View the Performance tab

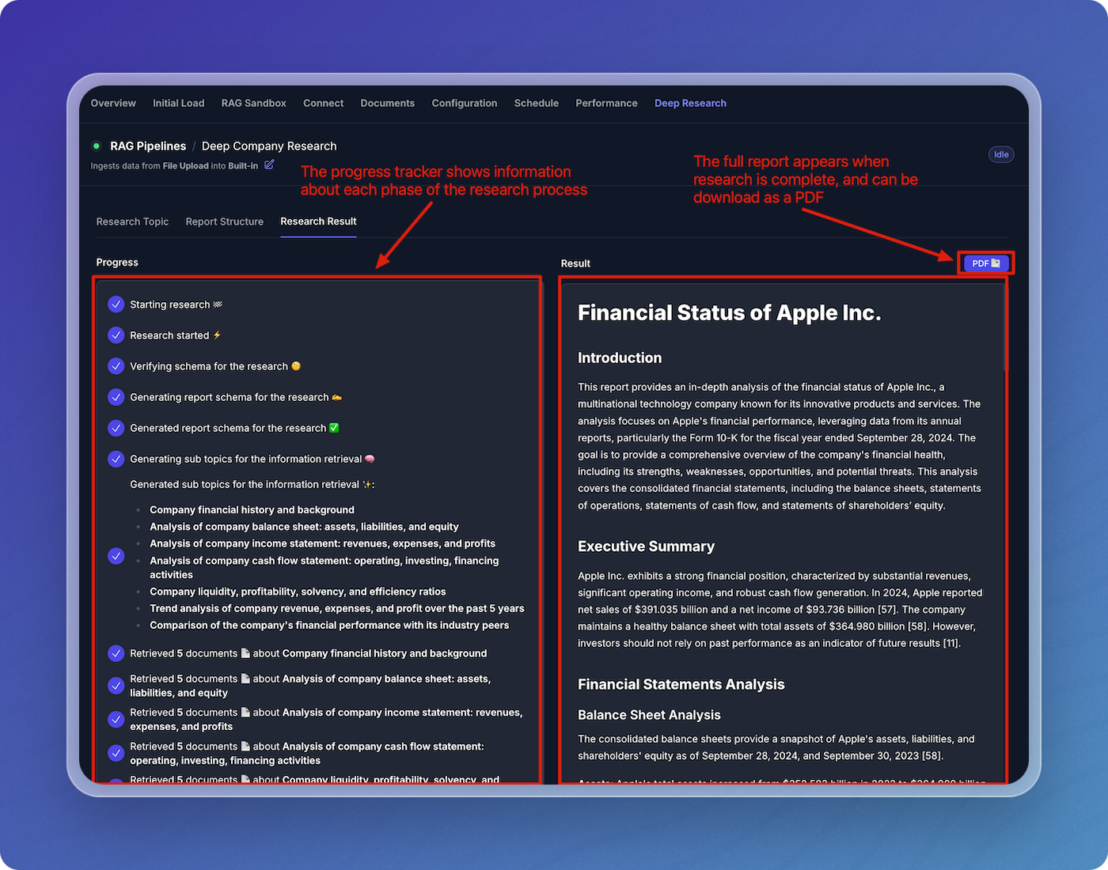tap(606, 103)
